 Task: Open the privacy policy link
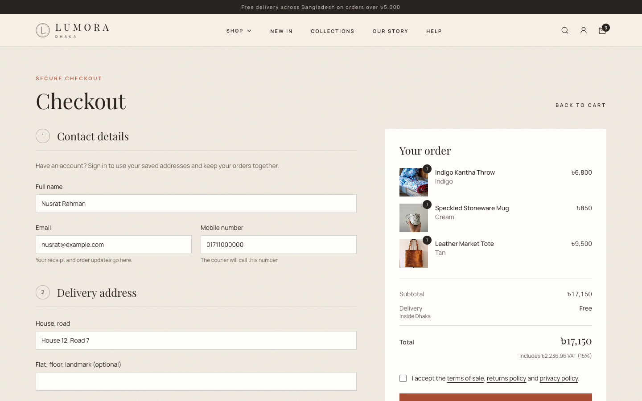559,378
